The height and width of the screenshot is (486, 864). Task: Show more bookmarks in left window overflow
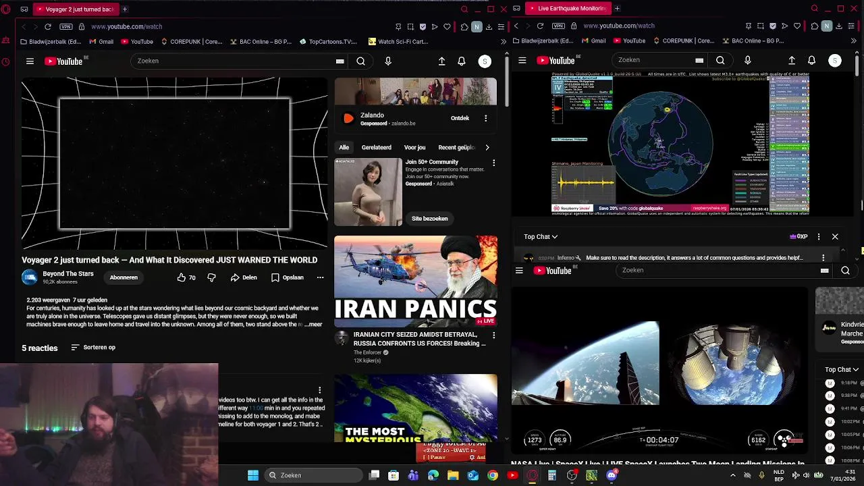pyautogui.click(x=504, y=41)
